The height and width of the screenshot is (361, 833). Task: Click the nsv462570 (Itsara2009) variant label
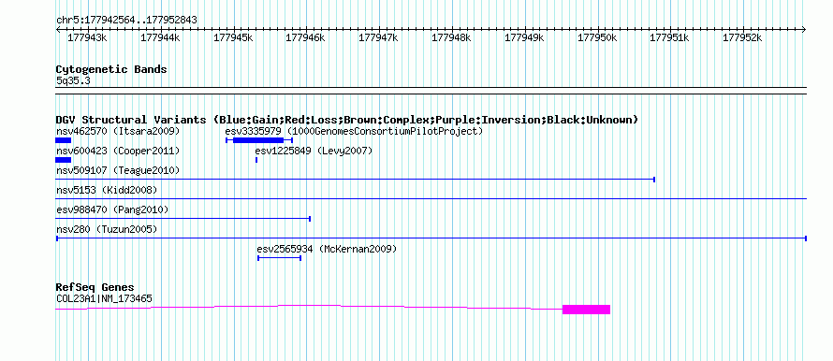tap(119, 131)
